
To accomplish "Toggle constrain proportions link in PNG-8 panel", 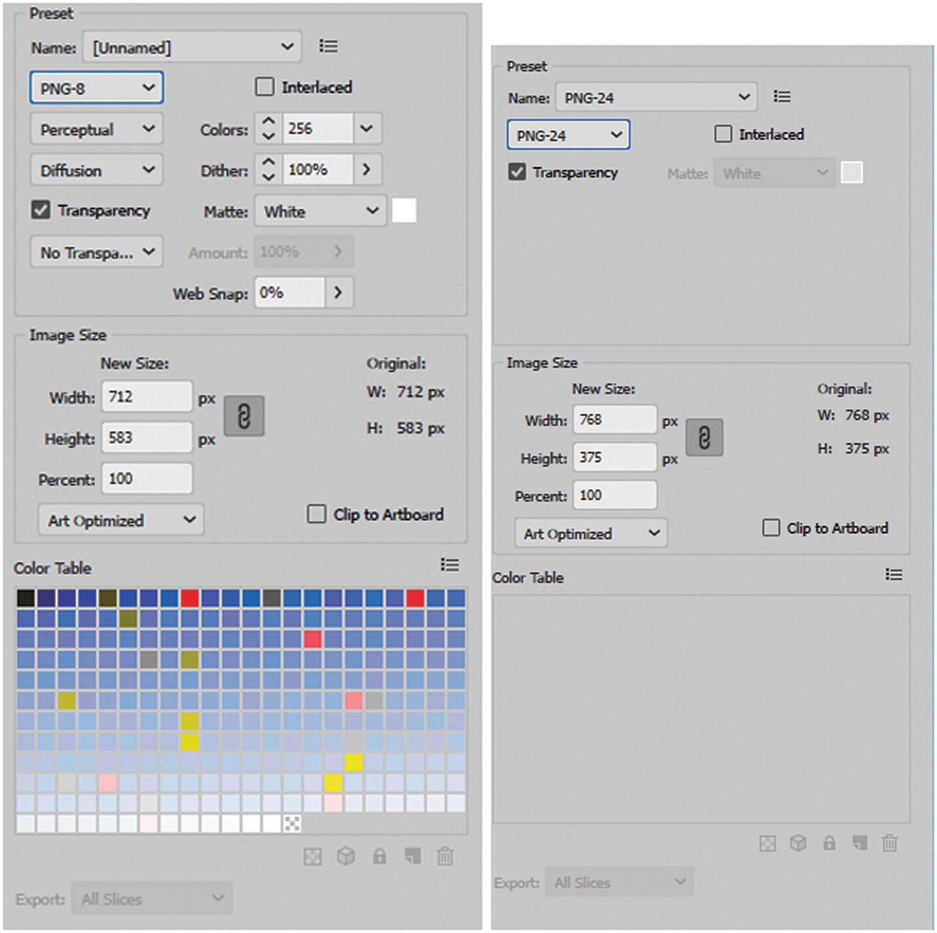I will pyautogui.click(x=244, y=416).
